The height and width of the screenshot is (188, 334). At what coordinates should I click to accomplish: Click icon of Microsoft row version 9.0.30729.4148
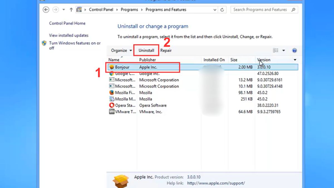coord(112,86)
